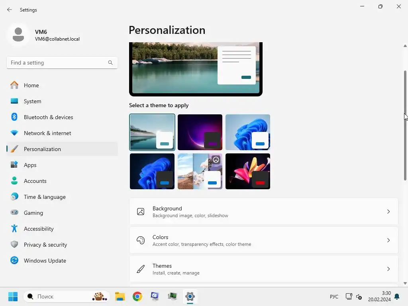Open Background image, color, slideshow row

[264, 212]
